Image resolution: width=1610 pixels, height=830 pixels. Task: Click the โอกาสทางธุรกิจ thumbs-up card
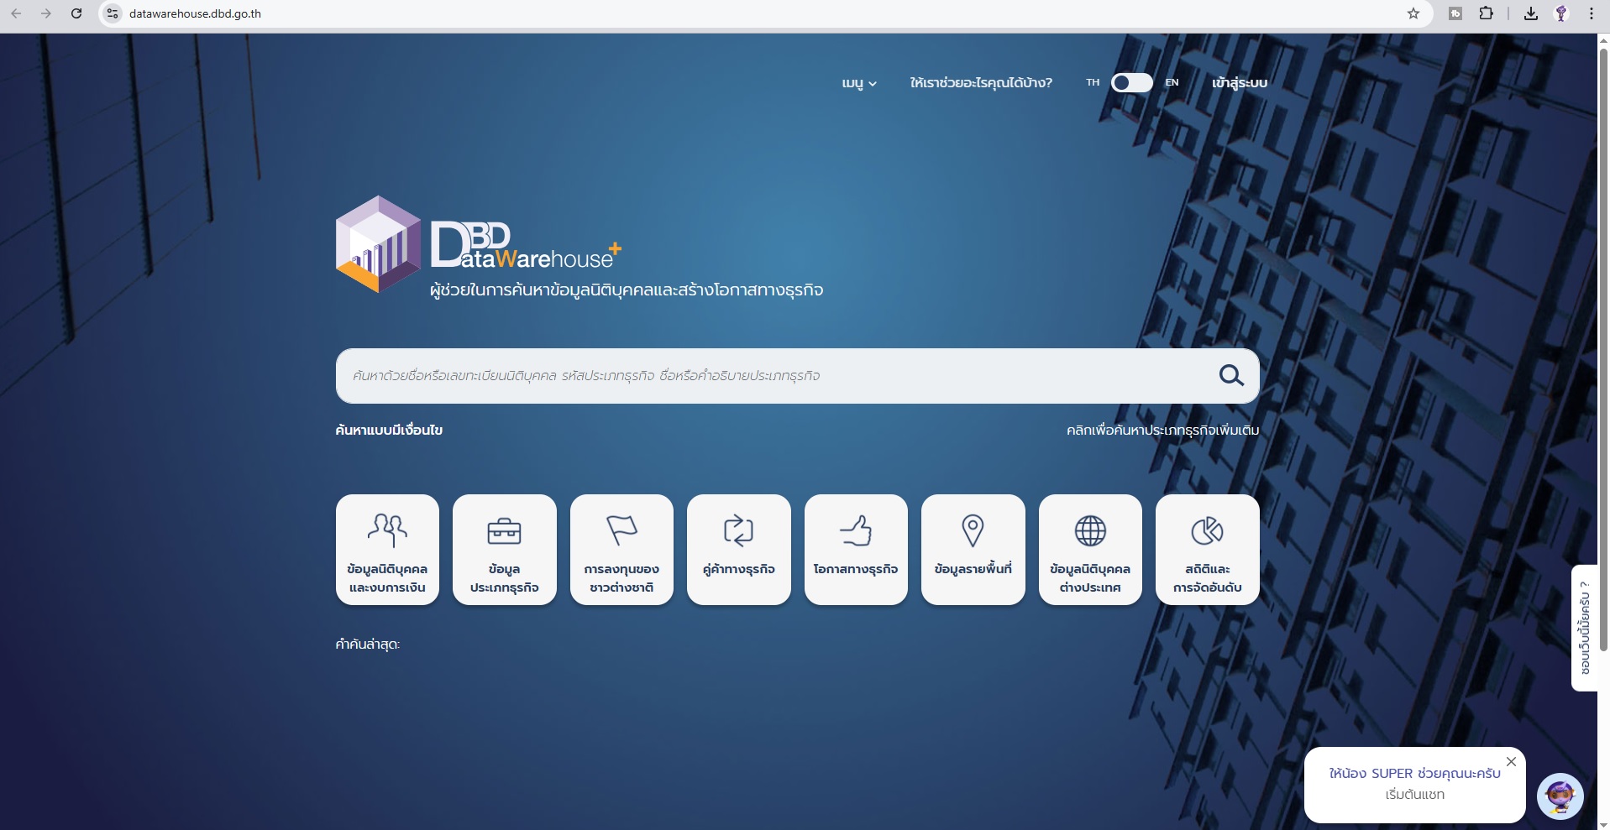pos(856,550)
